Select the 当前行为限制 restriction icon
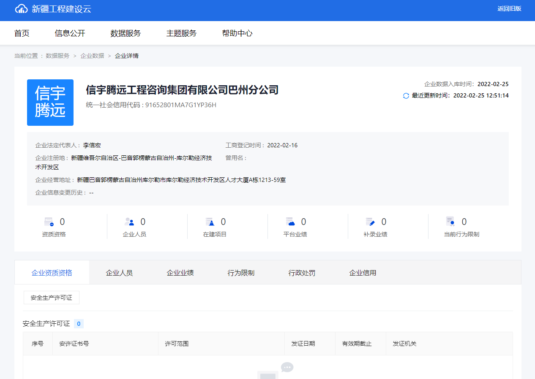 (x=450, y=221)
